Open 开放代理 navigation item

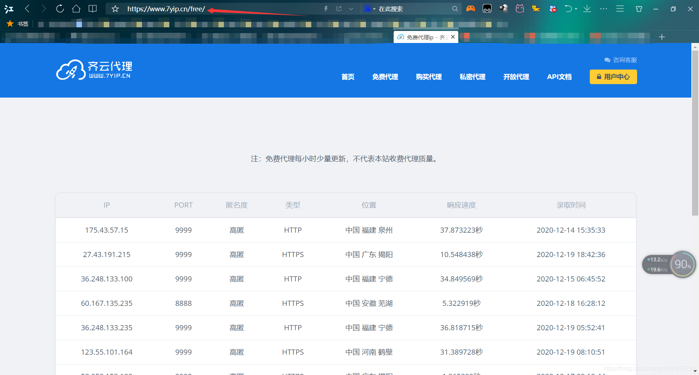click(x=516, y=77)
